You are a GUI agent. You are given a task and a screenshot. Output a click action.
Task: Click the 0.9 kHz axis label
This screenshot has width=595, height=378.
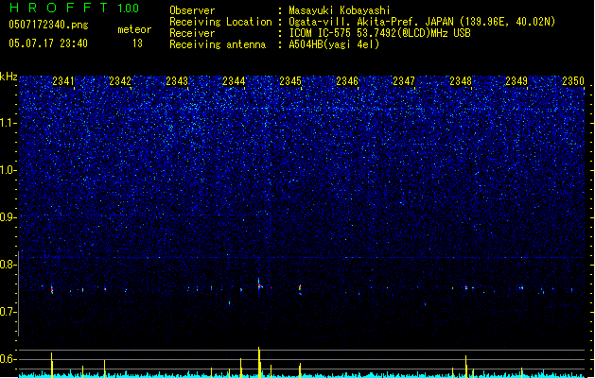[x=8, y=217]
